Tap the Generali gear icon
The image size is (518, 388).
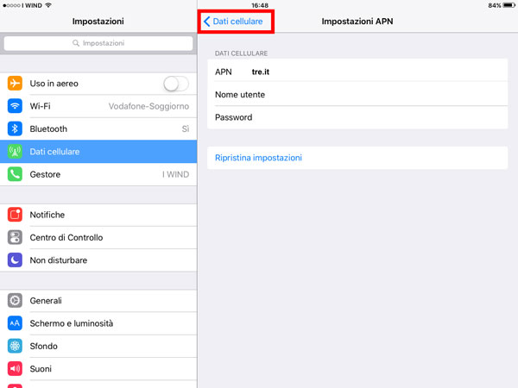point(15,301)
